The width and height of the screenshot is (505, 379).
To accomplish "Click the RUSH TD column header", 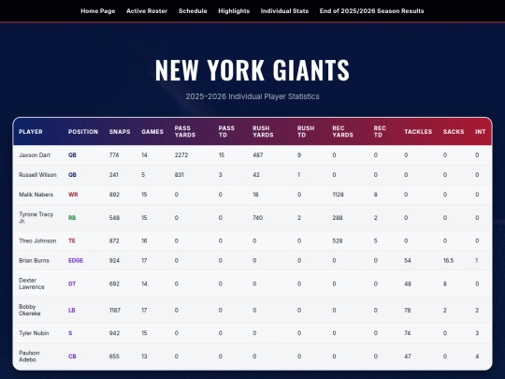I will 306,132.
